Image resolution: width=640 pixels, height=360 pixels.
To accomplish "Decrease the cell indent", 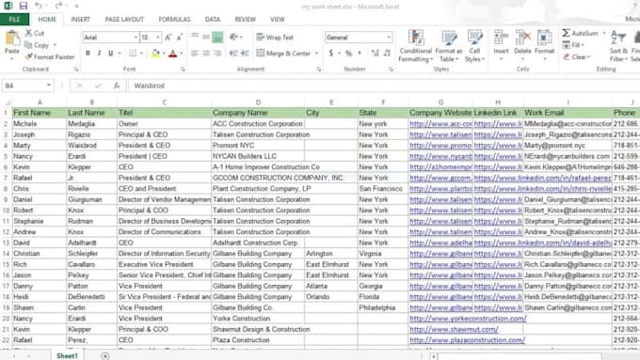I will (233, 53).
